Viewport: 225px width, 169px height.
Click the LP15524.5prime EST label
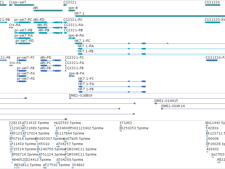tap(23, 150)
